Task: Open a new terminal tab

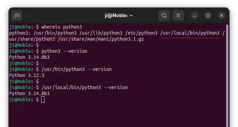Action: click(17, 15)
